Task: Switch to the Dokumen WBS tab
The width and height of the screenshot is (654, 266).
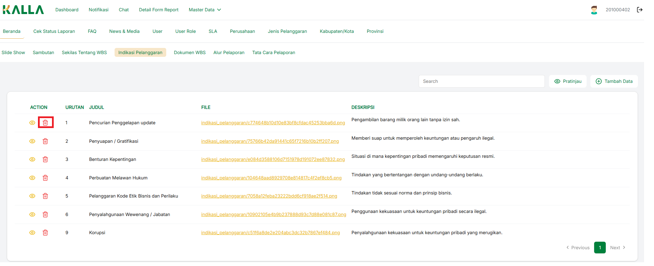Action: click(189, 52)
